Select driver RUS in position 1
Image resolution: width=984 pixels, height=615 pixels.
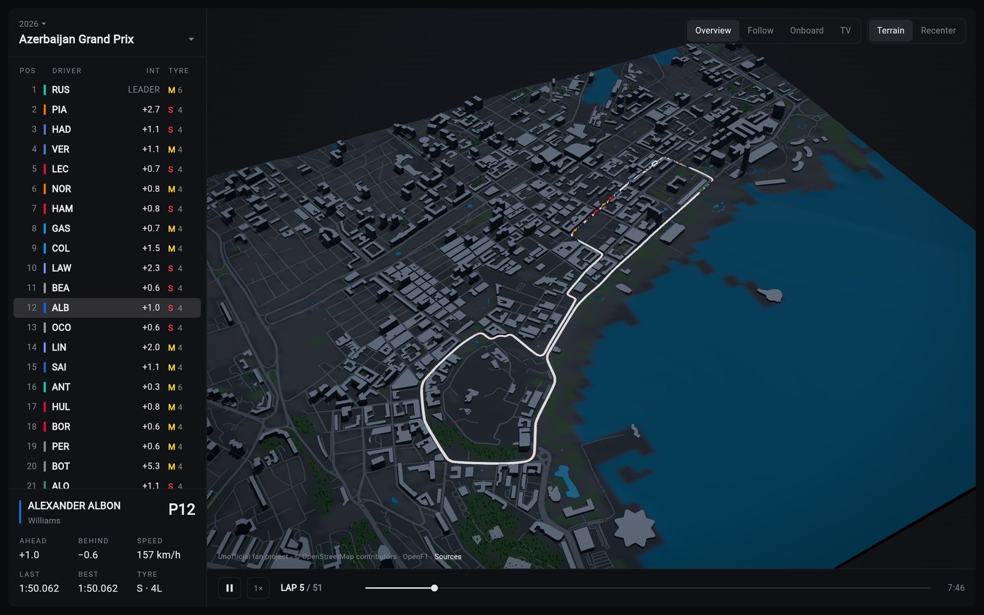point(107,90)
